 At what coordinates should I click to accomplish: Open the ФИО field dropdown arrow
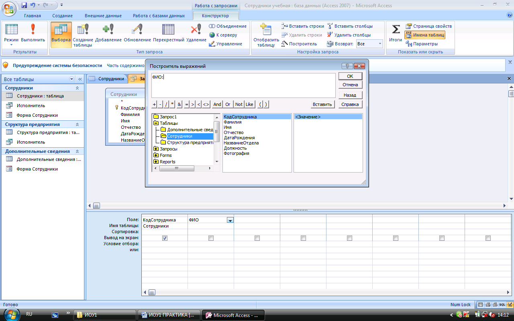tap(230, 220)
